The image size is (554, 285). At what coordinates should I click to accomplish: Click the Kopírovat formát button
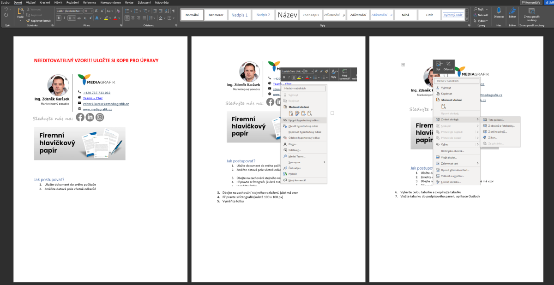[39, 21]
